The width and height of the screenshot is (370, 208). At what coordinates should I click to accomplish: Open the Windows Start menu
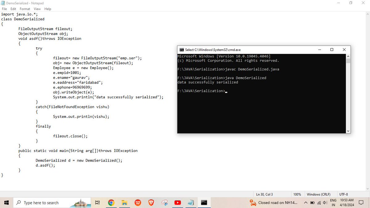pyautogui.click(x=6, y=202)
